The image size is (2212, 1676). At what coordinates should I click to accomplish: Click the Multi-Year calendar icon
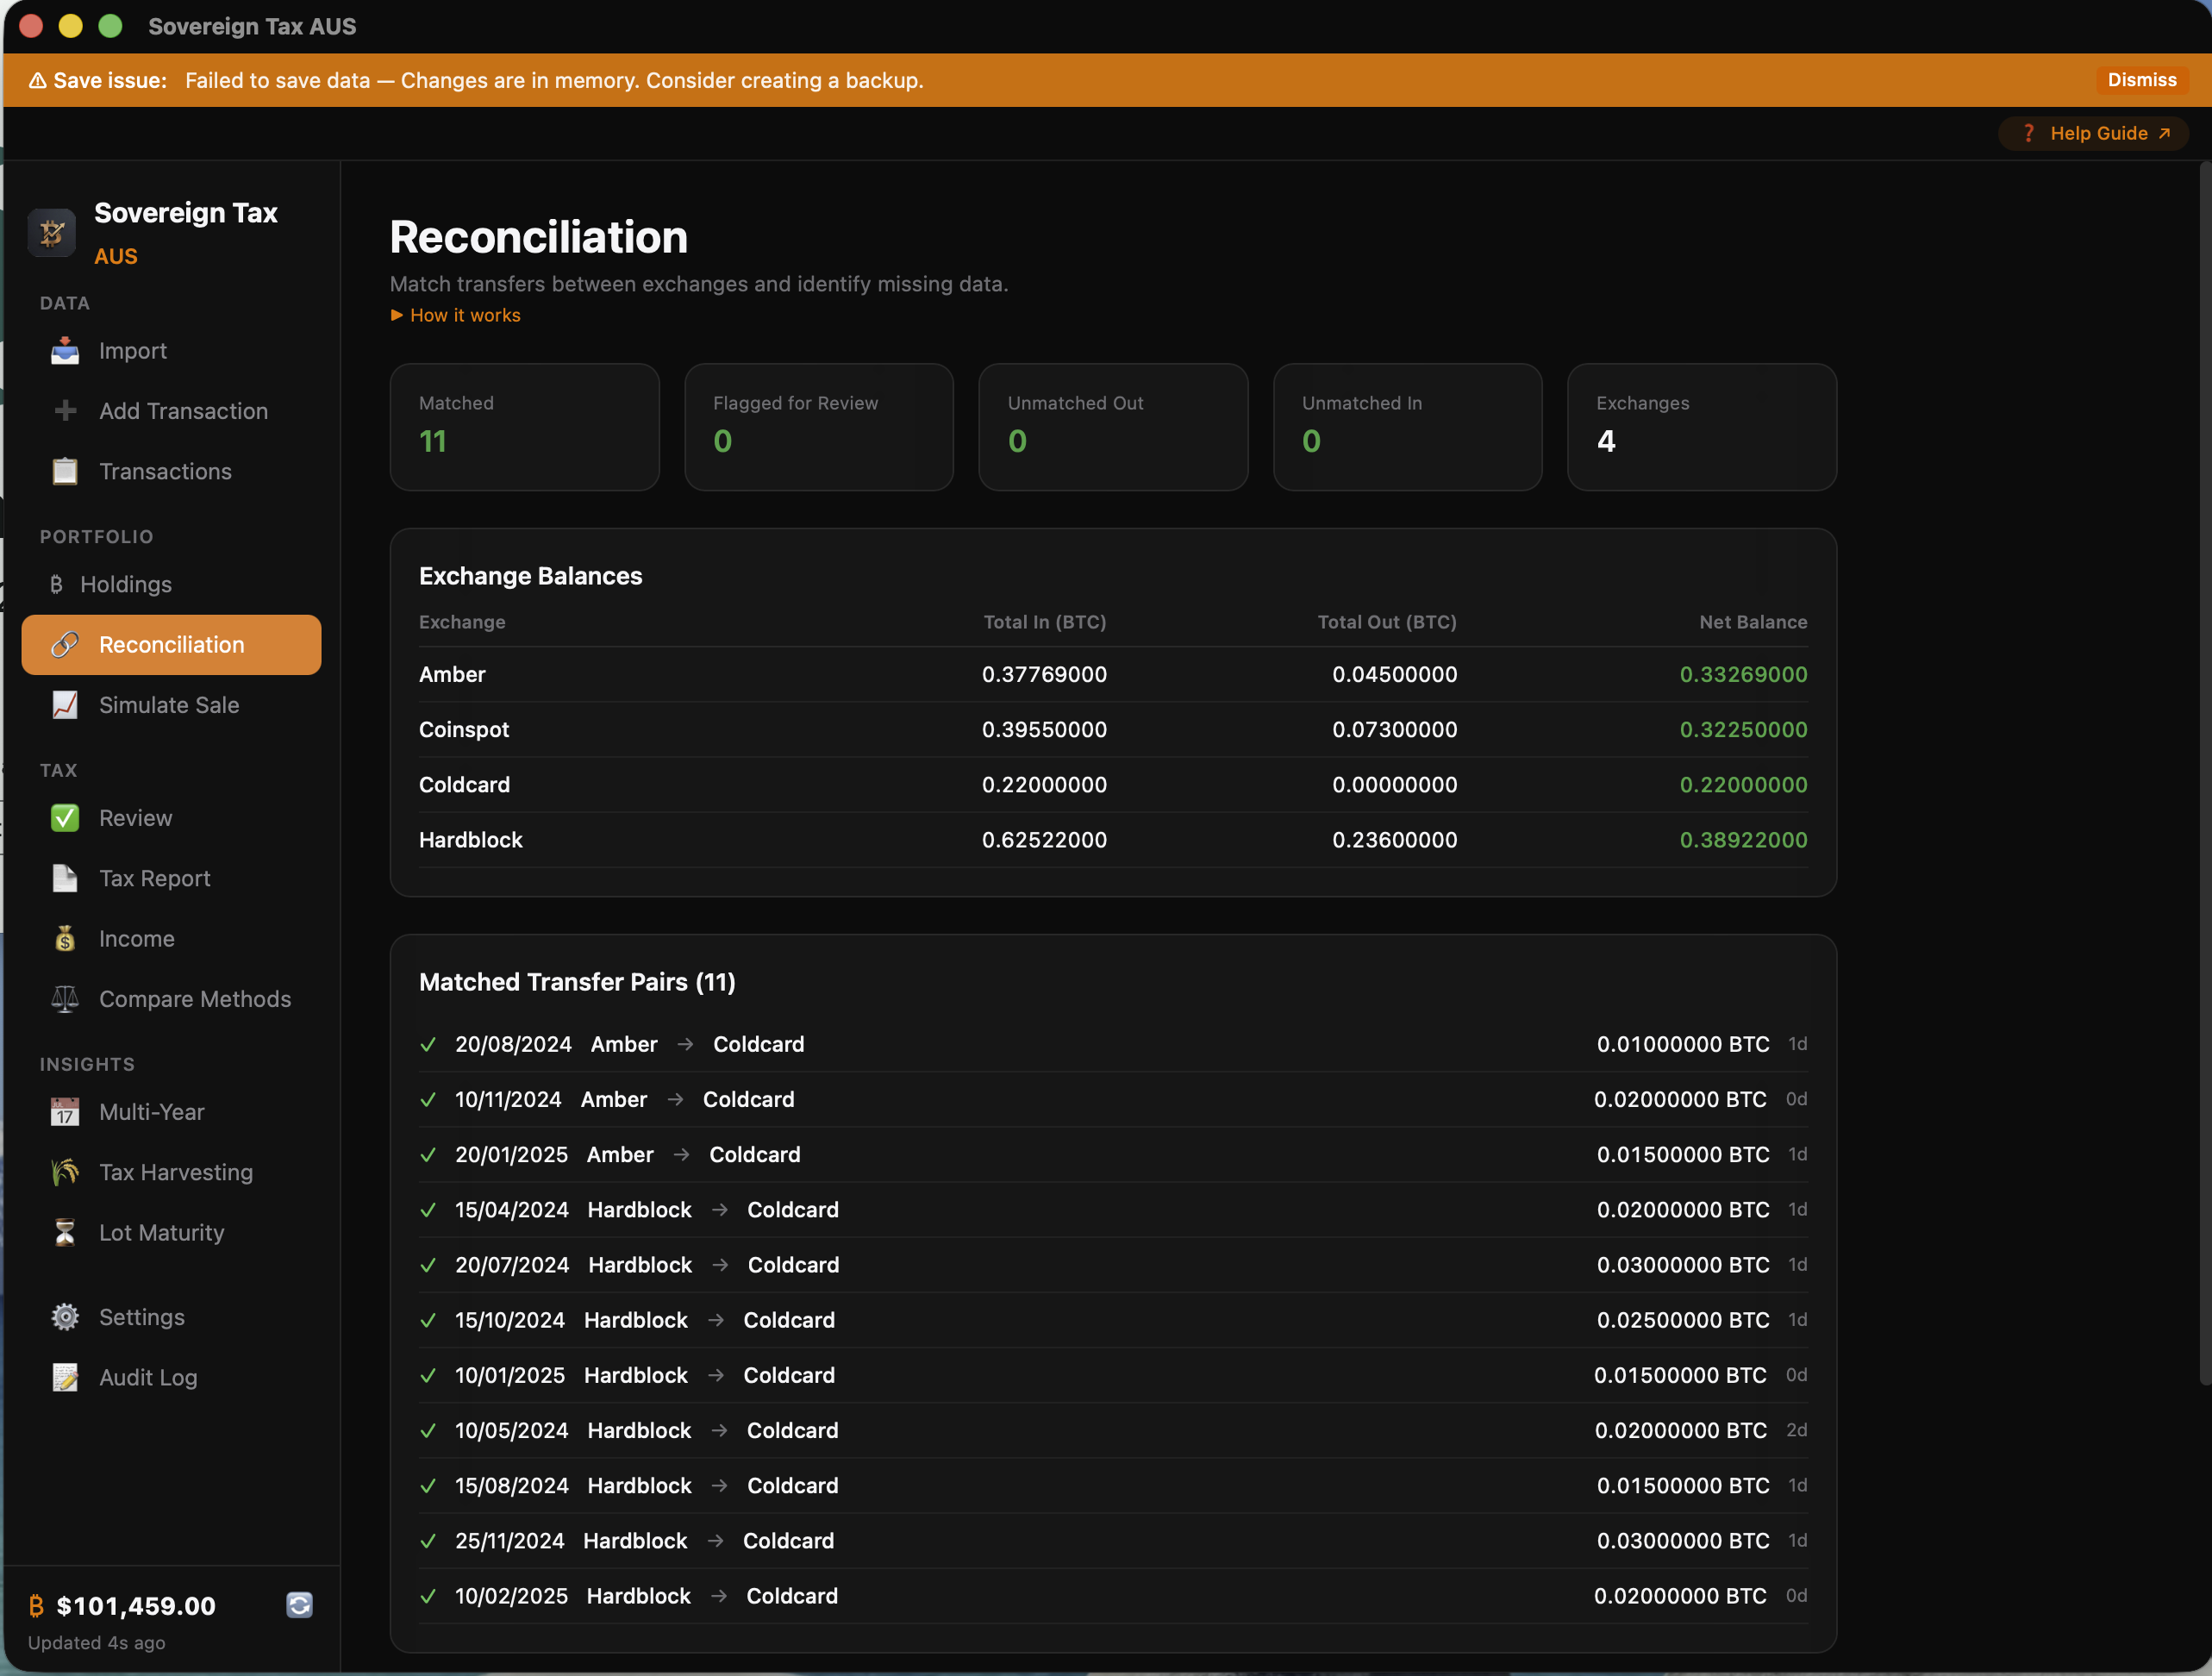pos(64,1111)
